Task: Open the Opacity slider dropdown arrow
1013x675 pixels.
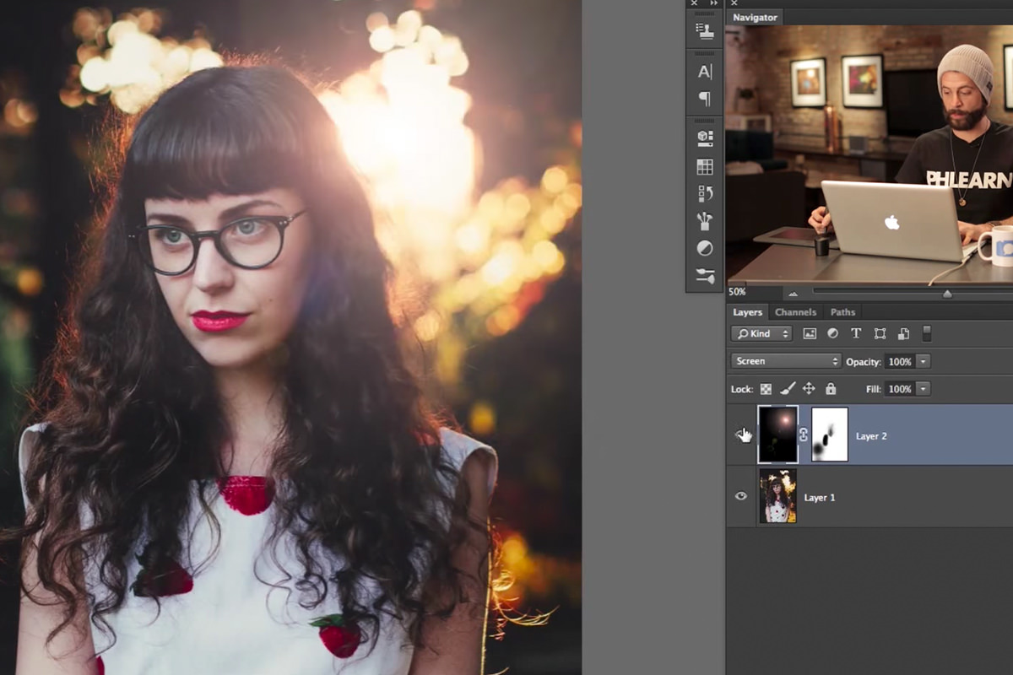Action: click(x=923, y=361)
